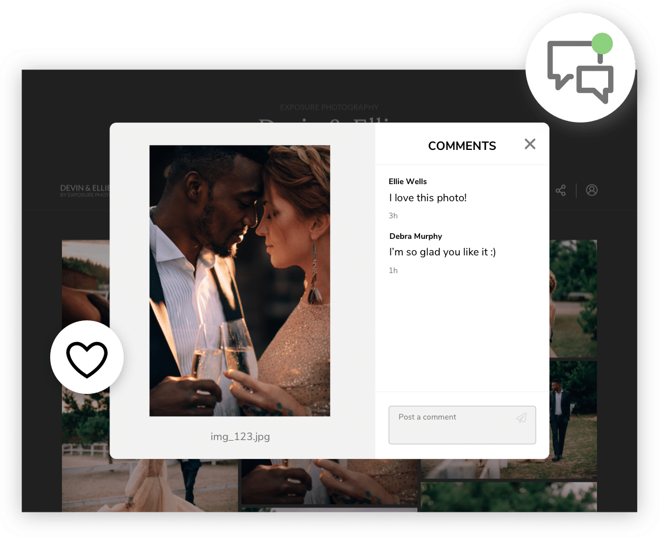Open sharing options with the share icon
The width and height of the screenshot is (660, 537).
pyautogui.click(x=560, y=190)
